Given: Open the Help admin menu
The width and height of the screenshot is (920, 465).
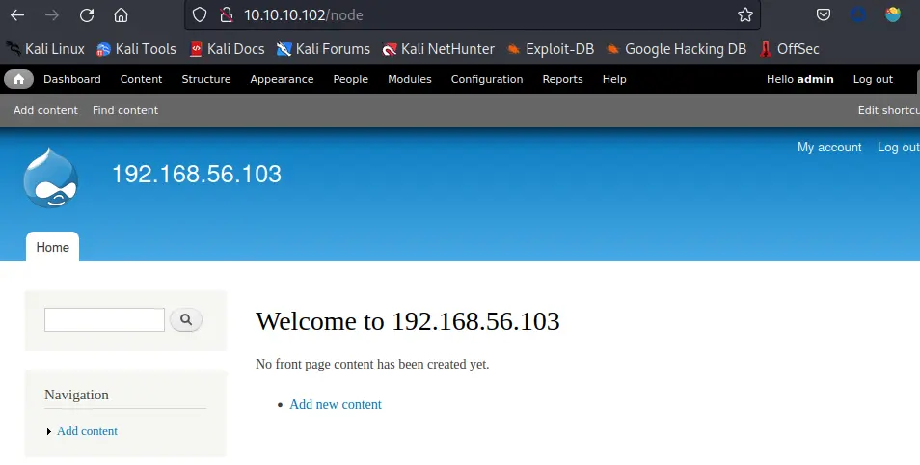Looking at the screenshot, I should [x=613, y=79].
